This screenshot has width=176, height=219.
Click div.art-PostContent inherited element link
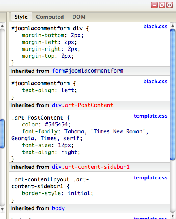point(83,105)
